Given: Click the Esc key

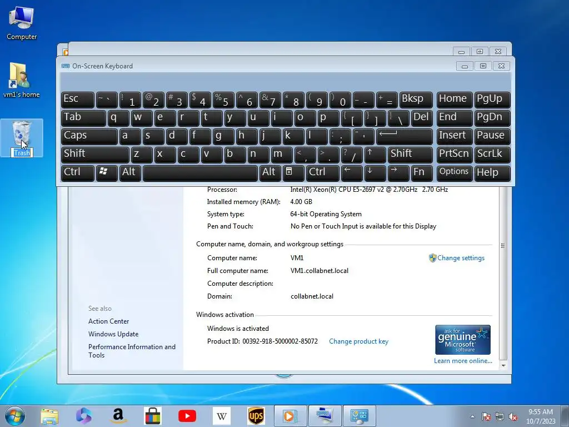Looking at the screenshot, I should point(77,100).
